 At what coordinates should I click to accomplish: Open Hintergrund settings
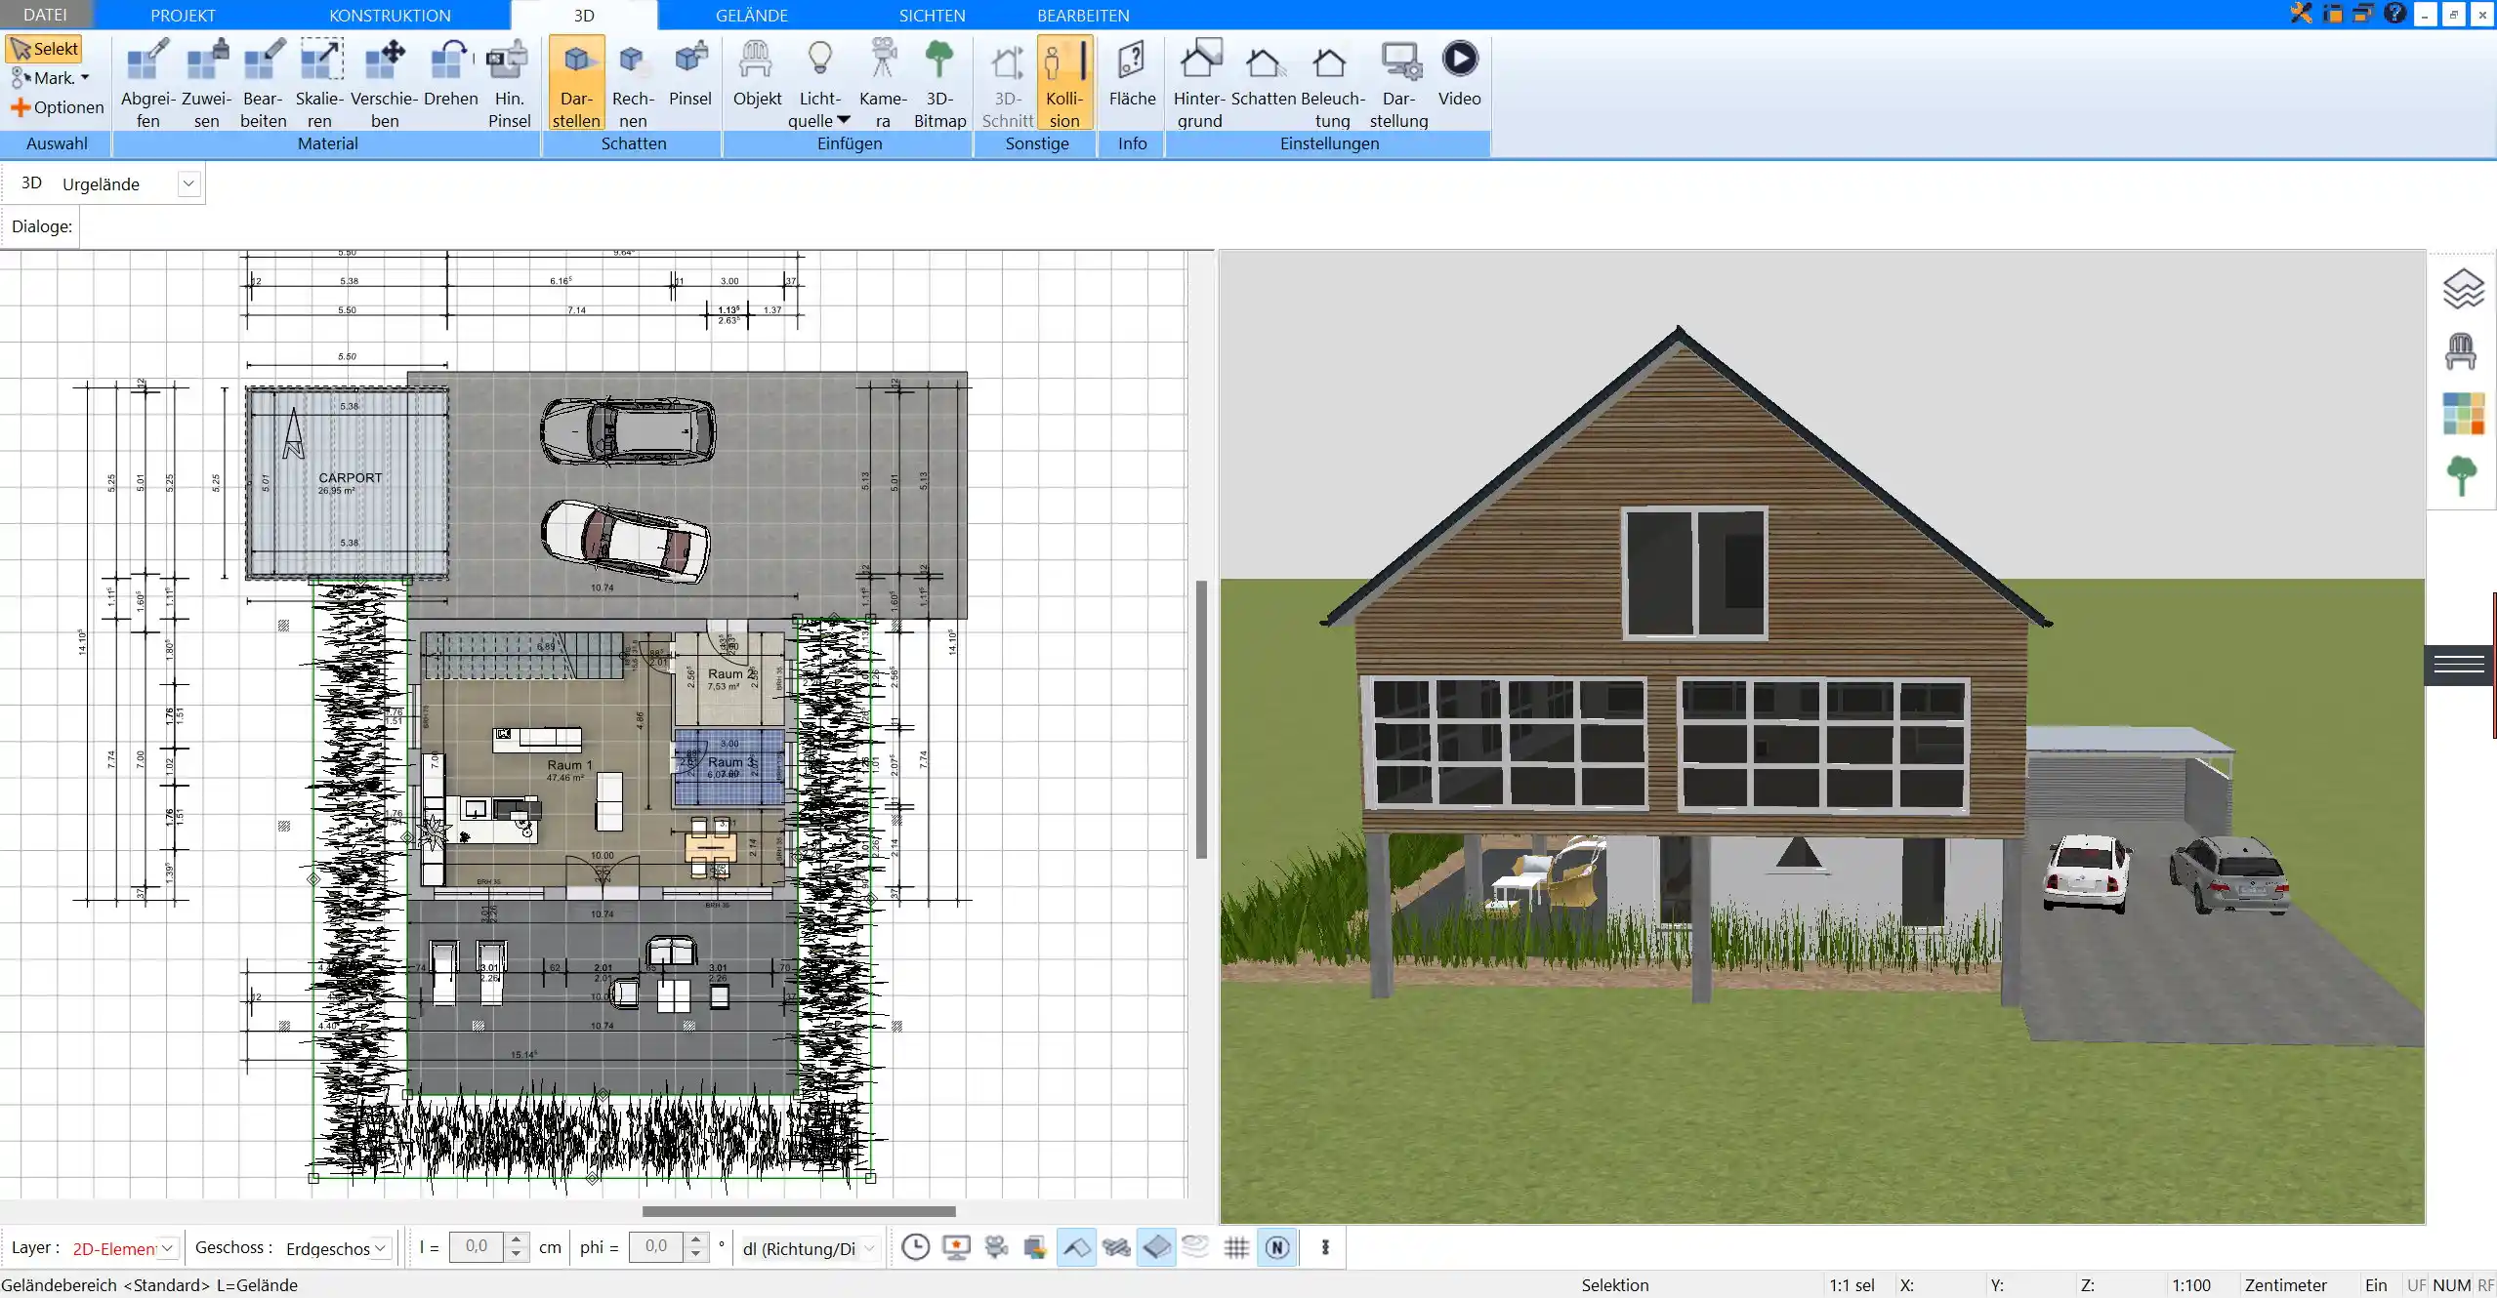[x=1199, y=83]
